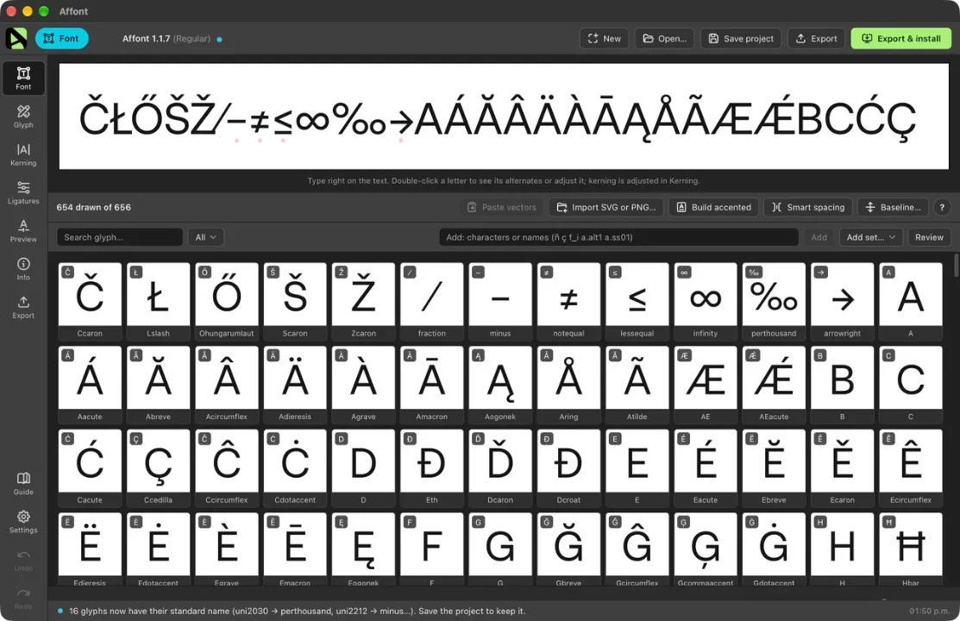Click the Affont logo icon
Viewport: 960px width, 621px height.
click(x=16, y=39)
